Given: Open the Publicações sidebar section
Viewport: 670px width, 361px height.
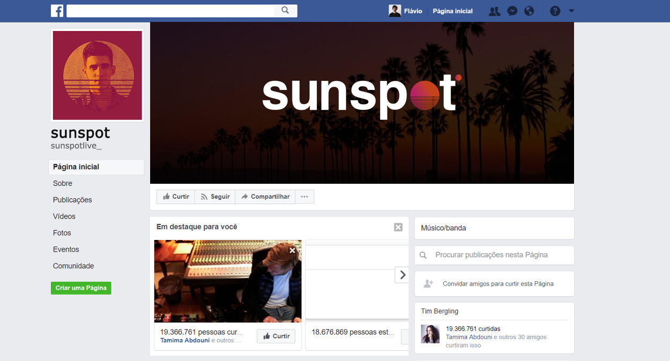Looking at the screenshot, I should (72, 200).
